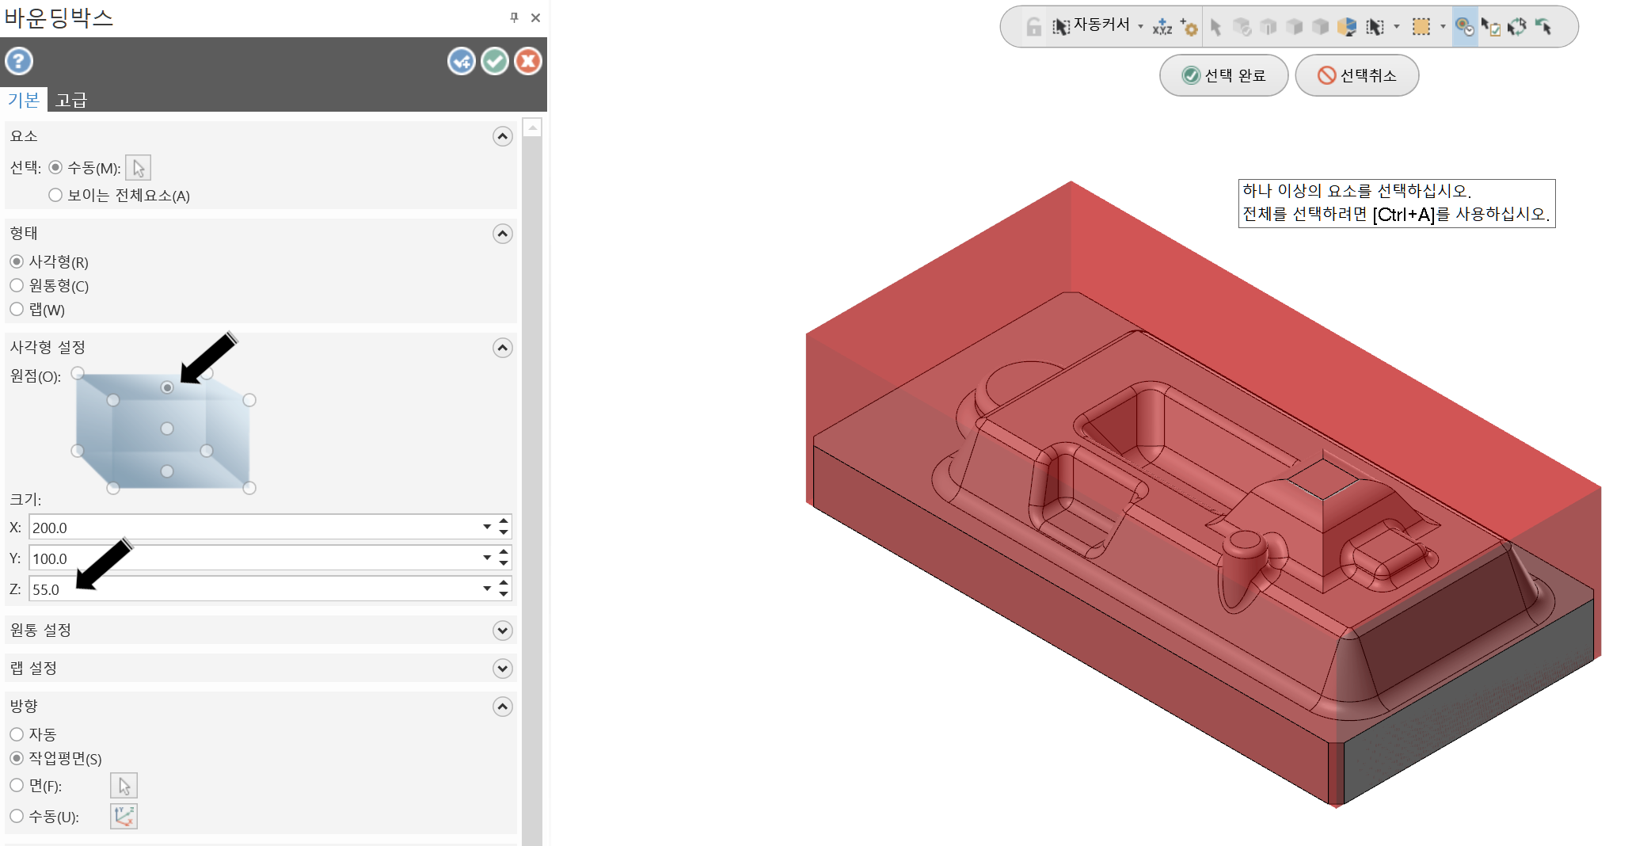
Task: Click the undo selection arrow-cursor icon
Action: pyautogui.click(x=1543, y=27)
